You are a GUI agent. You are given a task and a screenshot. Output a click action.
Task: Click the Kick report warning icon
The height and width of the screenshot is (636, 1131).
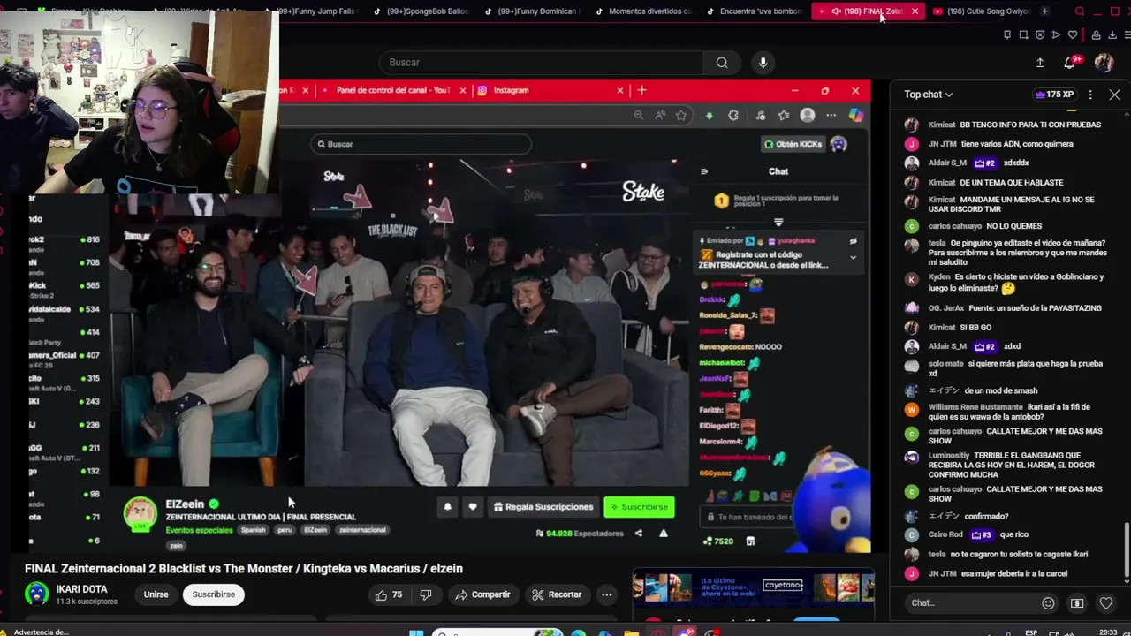664,534
